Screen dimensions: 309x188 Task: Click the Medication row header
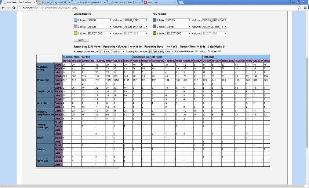46,103
